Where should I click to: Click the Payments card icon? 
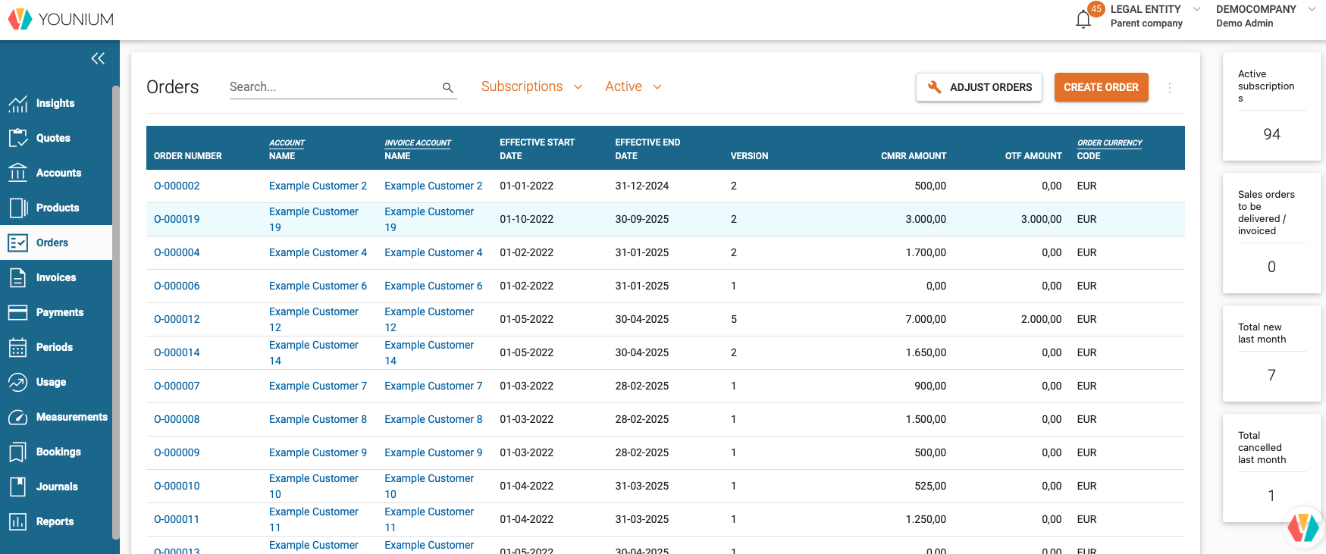(18, 312)
